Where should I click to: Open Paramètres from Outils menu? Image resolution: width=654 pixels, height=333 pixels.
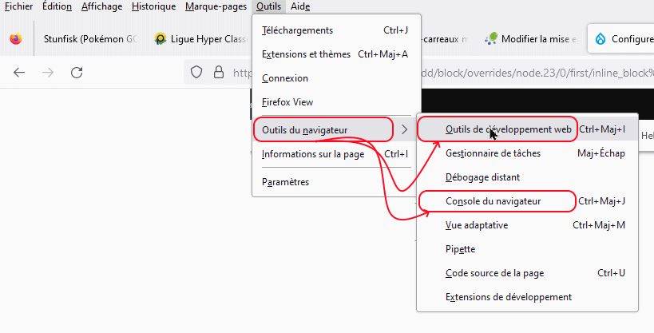pos(337,182)
